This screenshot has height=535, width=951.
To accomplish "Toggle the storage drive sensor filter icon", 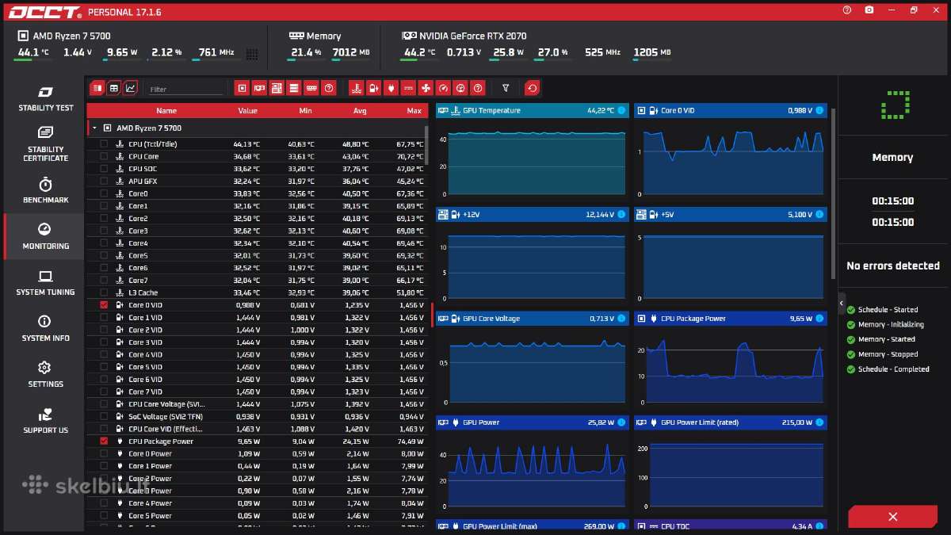I will (x=294, y=88).
